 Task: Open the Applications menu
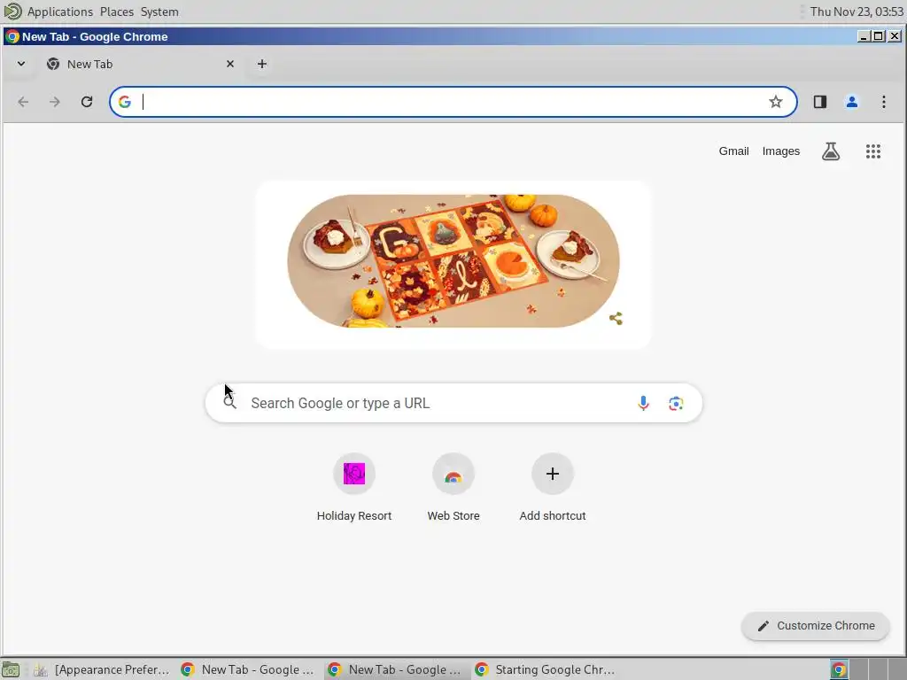(59, 12)
